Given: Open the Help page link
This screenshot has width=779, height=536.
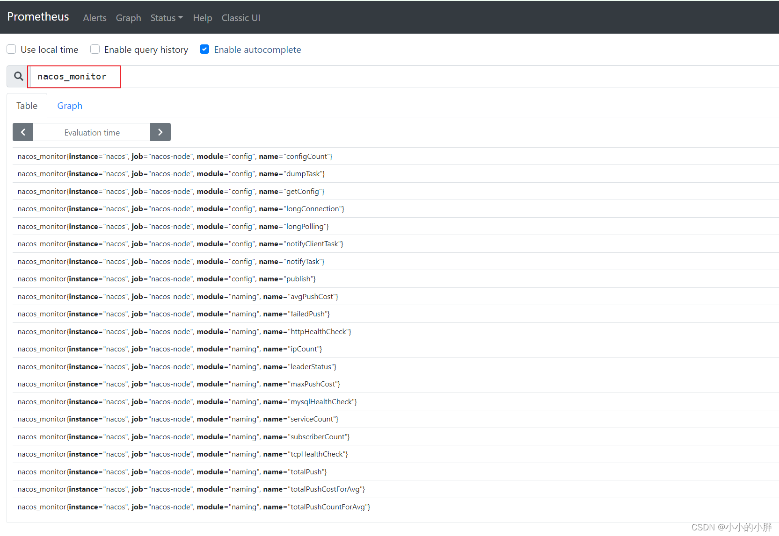Looking at the screenshot, I should tap(203, 18).
